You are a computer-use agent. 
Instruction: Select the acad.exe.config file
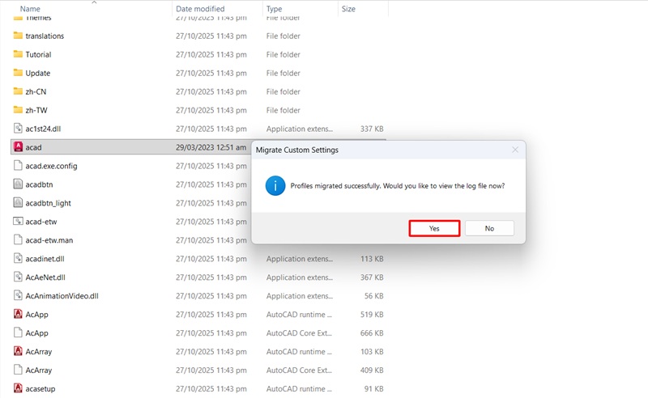pyautogui.click(x=51, y=166)
